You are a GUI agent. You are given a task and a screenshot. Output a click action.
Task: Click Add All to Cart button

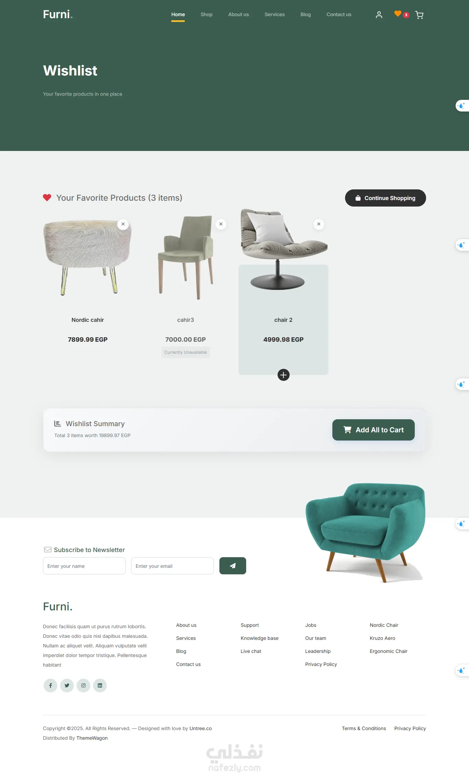(x=373, y=430)
